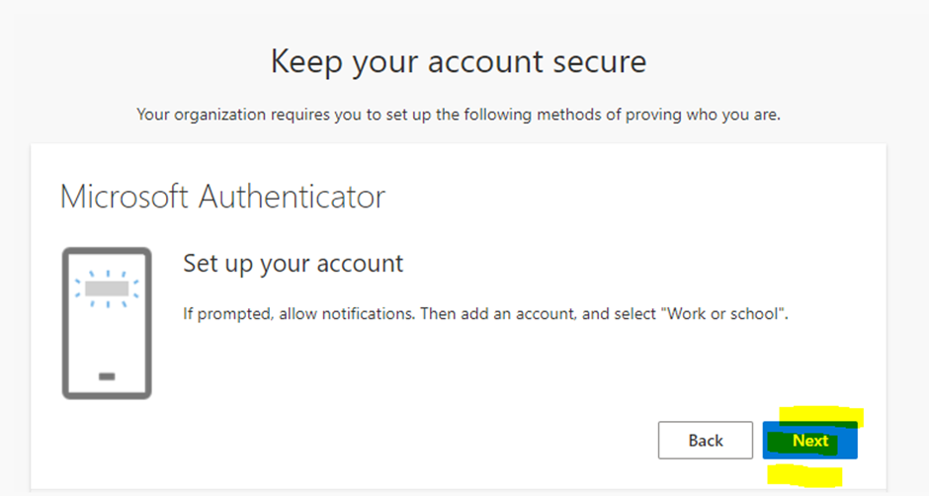Click the Next button
929x496 pixels.
809,441
